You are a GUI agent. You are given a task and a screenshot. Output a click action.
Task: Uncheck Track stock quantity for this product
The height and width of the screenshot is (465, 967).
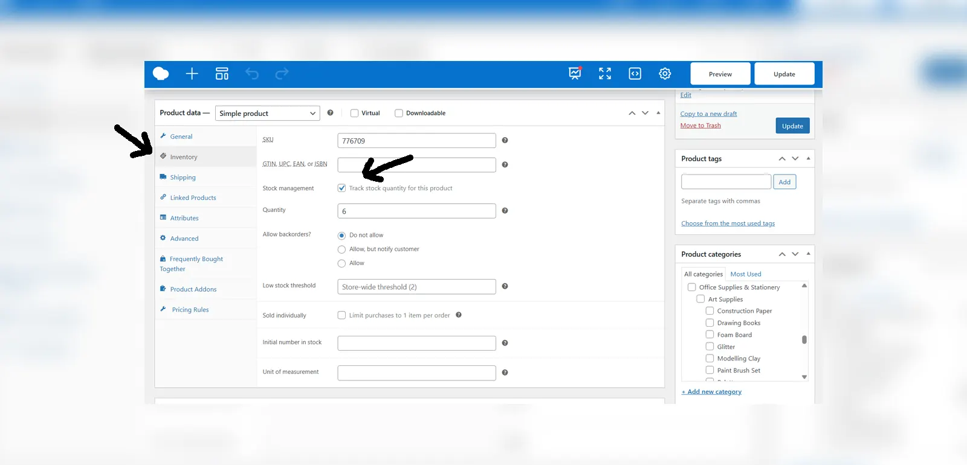tap(342, 188)
